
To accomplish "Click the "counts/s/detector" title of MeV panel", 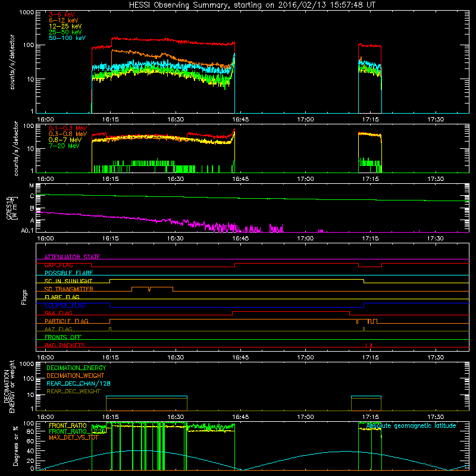I will [x=15, y=148].
